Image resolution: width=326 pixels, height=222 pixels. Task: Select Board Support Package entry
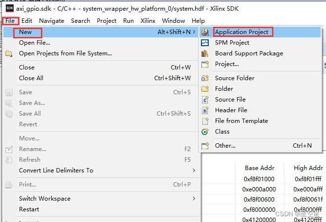pyautogui.click(x=260, y=53)
